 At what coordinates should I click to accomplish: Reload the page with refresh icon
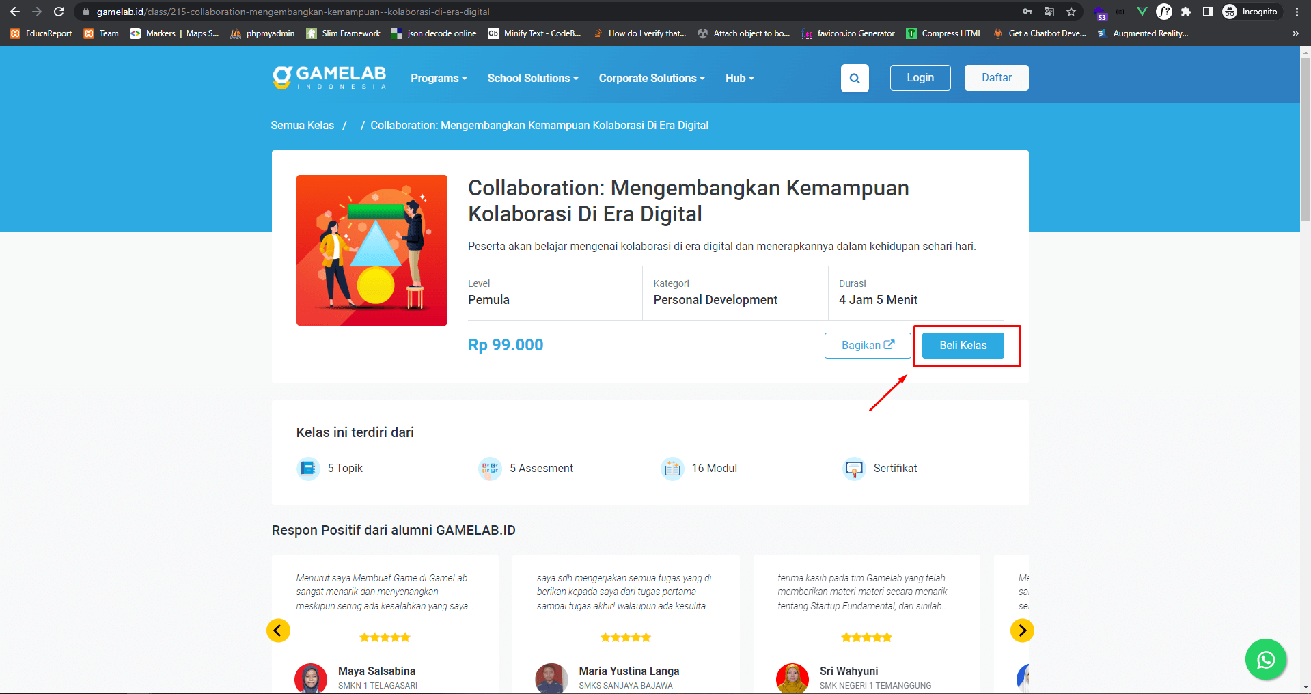(59, 12)
